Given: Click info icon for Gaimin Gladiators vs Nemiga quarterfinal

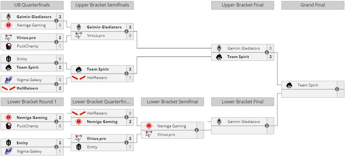Looking at the screenshot, I should click(56, 21).
